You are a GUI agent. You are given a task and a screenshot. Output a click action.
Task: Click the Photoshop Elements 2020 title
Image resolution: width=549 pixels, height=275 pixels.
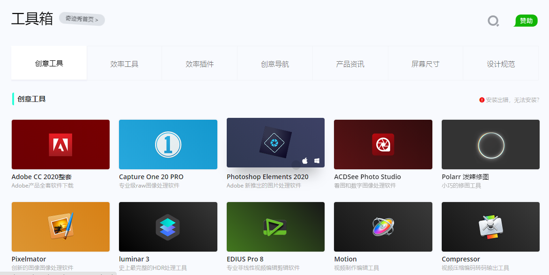point(267,177)
